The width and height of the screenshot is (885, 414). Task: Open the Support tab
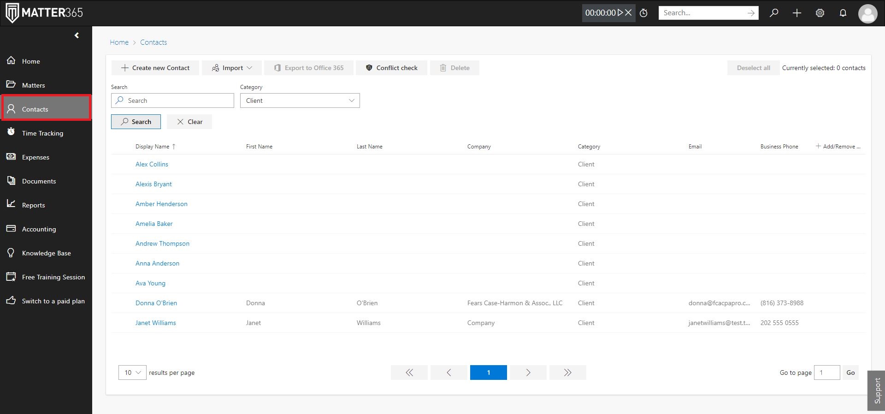(x=876, y=390)
